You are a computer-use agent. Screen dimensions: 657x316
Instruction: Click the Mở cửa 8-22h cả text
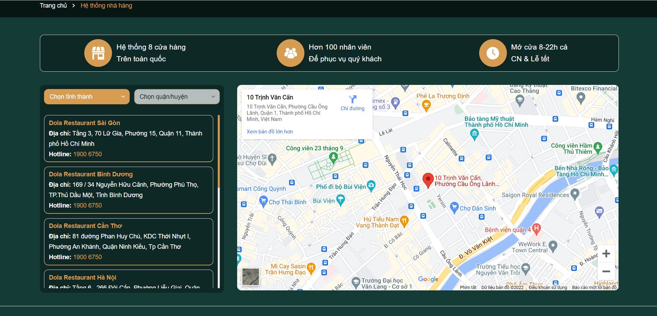539,47
